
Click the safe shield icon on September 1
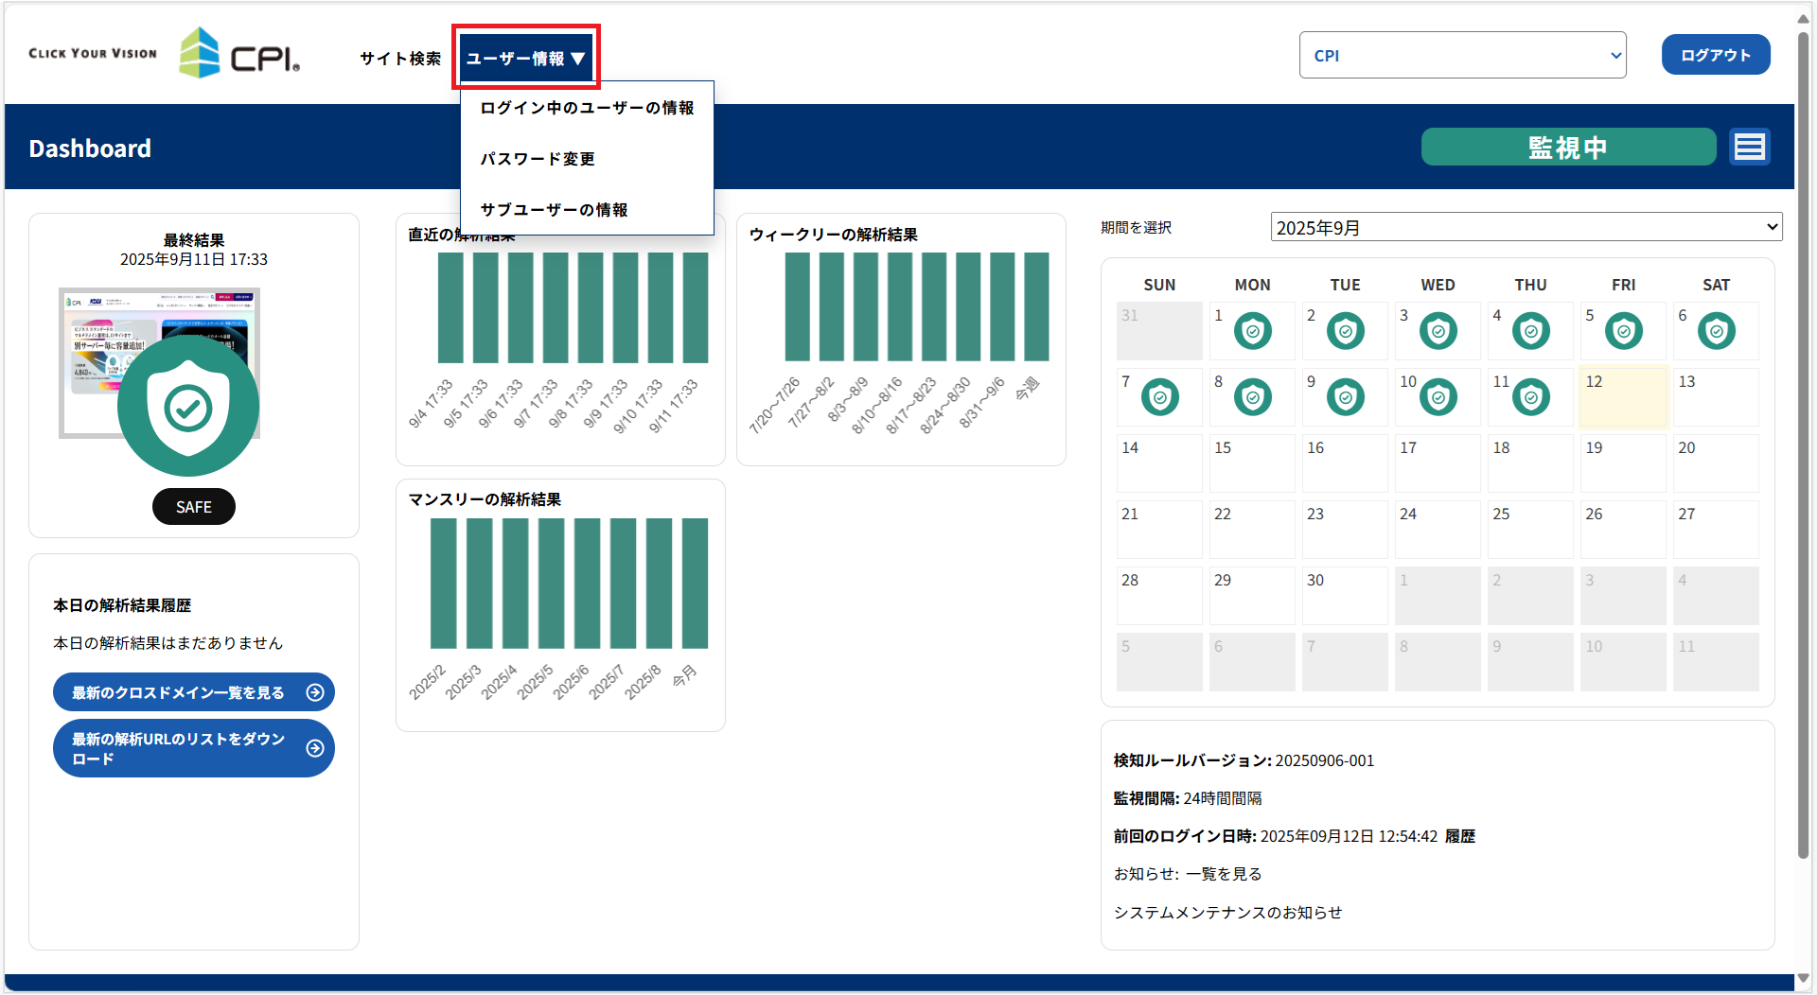click(1252, 331)
